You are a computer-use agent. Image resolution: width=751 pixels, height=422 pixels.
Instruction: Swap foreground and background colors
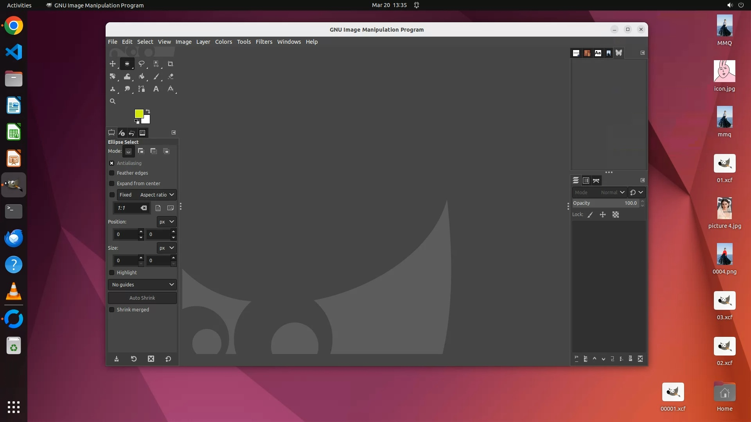(148, 111)
